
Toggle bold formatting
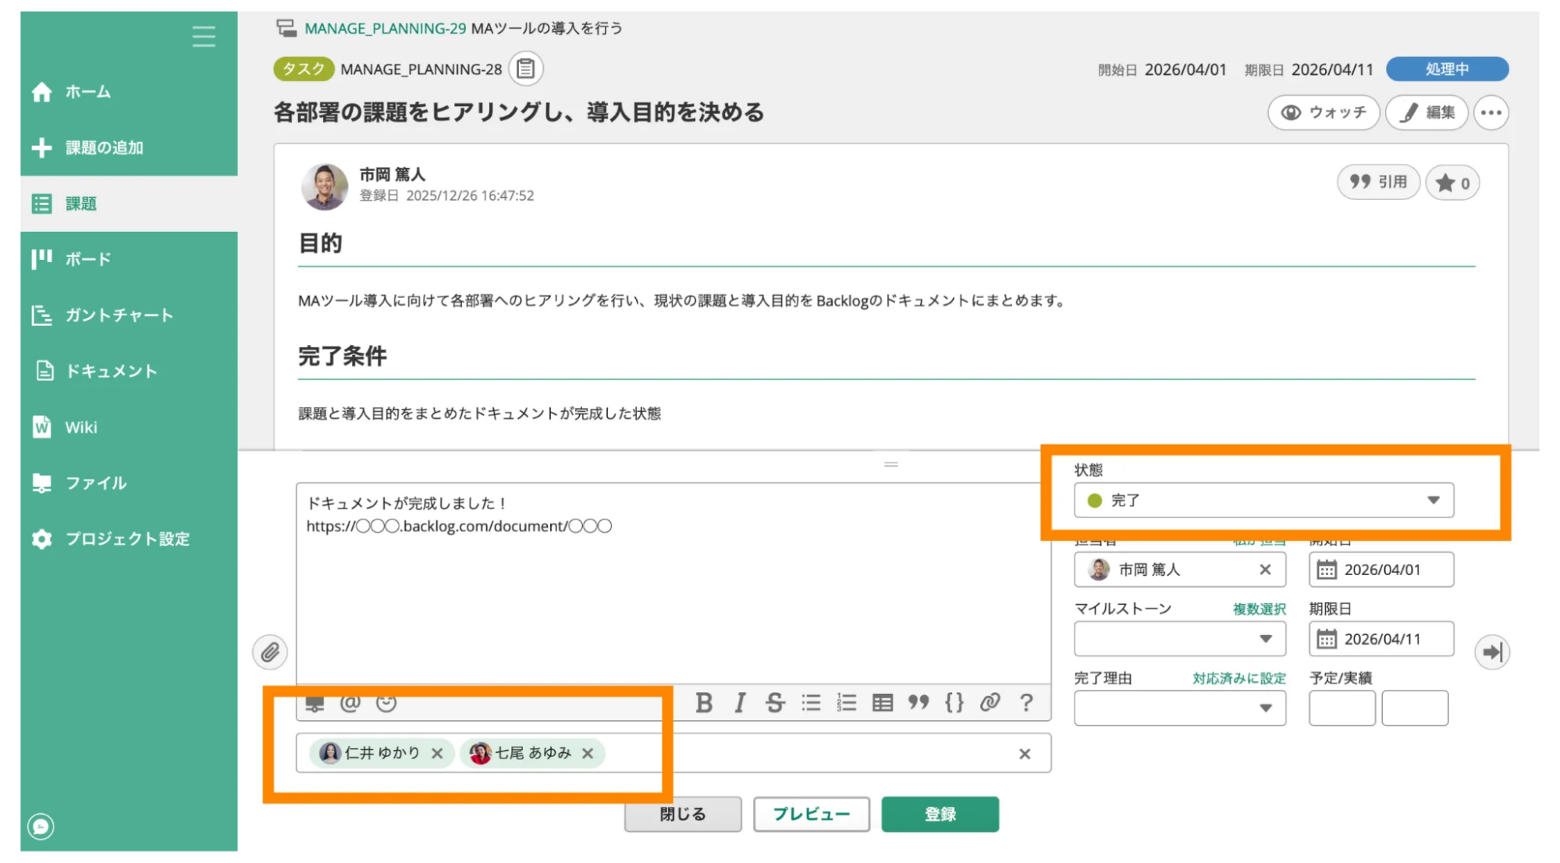(704, 703)
